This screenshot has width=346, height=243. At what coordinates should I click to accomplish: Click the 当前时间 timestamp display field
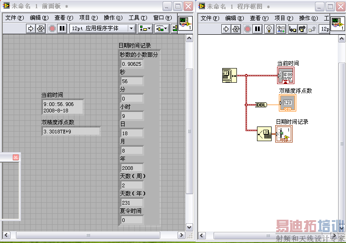point(63,107)
